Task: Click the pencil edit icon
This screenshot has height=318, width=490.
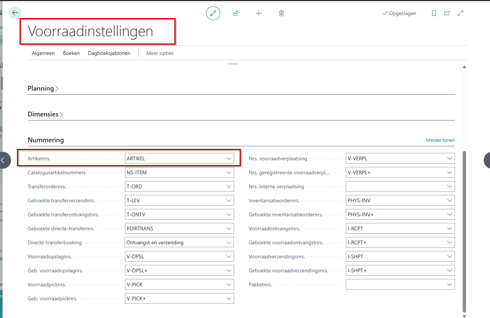Action: tap(213, 13)
